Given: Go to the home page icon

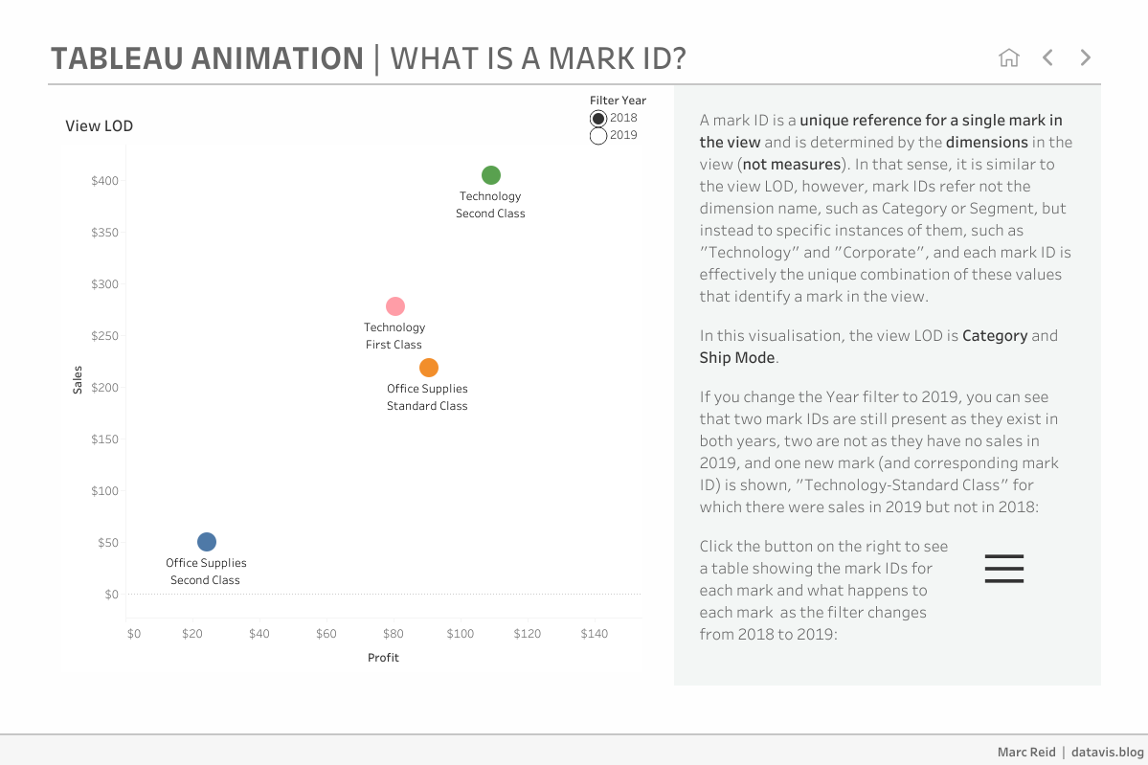Looking at the screenshot, I should tap(1008, 57).
